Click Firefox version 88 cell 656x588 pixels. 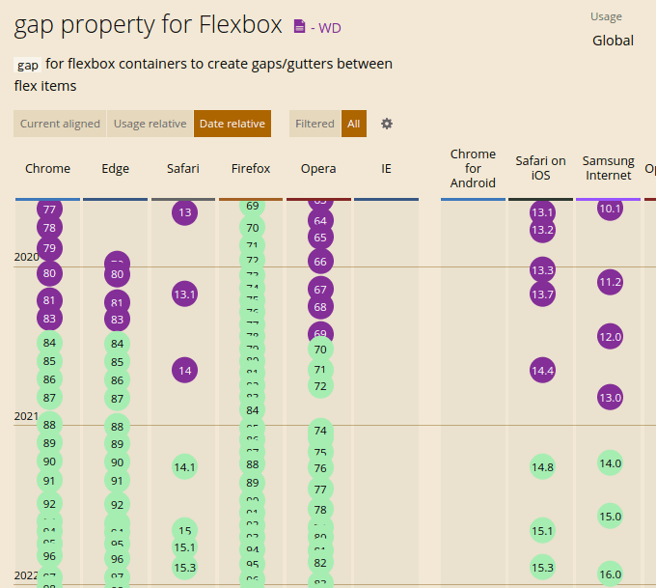click(x=253, y=463)
